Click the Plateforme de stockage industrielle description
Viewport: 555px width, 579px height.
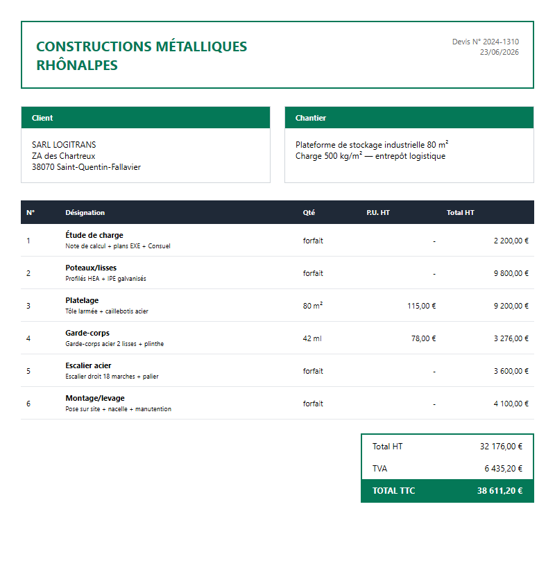[372, 144]
